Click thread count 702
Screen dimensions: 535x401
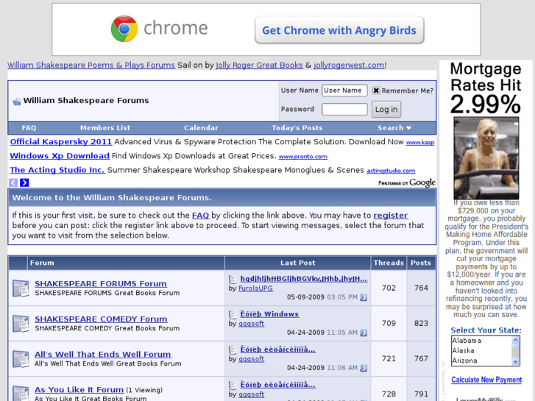pyautogui.click(x=389, y=288)
